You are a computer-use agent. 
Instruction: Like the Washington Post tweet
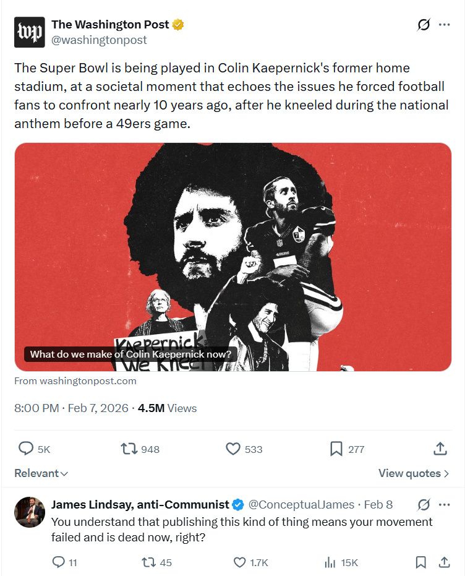tap(233, 449)
